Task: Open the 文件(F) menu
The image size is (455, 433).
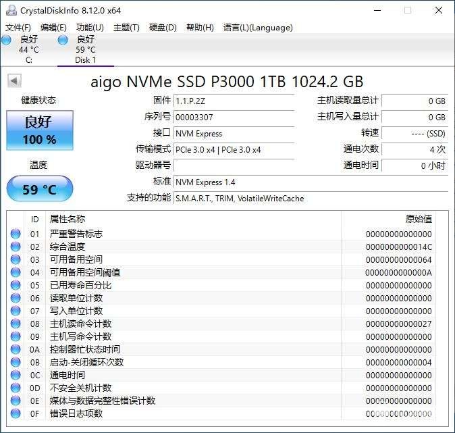Action: click(18, 28)
